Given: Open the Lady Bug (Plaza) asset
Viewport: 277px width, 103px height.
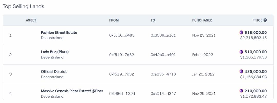Looking at the screenshot, I should pyautogui.click(x=55, y=52).
